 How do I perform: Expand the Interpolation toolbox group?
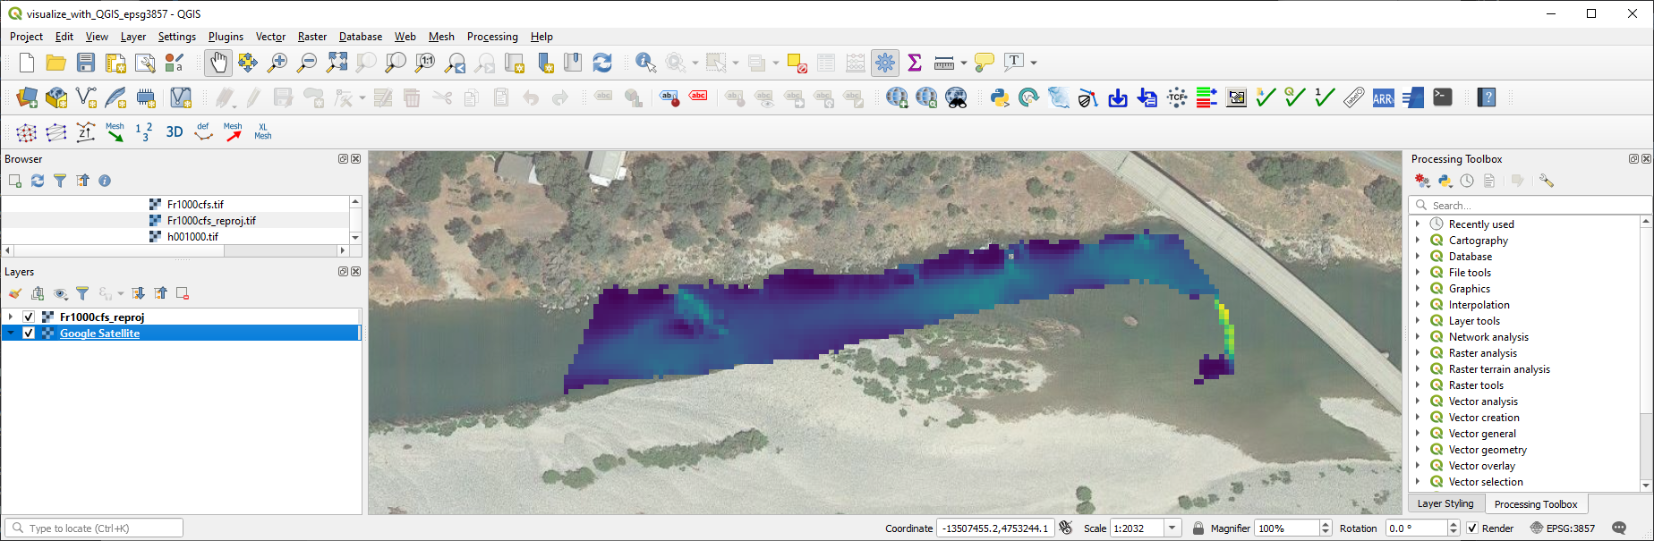click(1418, 305)
